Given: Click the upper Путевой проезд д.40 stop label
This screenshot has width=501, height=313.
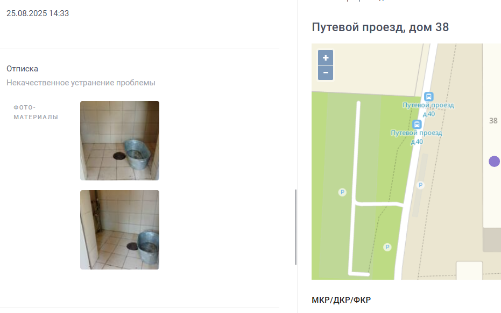Looking at the screenshot, I should [x=428, y=110].
